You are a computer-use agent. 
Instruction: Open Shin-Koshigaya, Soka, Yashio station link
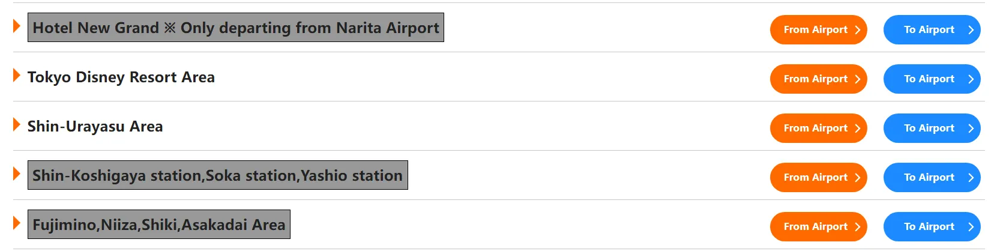217,175
